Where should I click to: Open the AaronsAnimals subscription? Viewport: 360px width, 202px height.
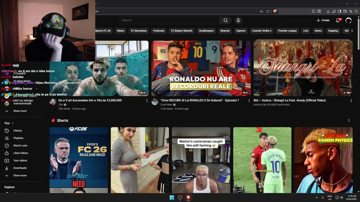22,104
